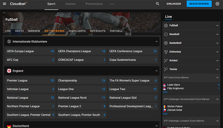Select the MORGEN tab

[x=34, y=31]
